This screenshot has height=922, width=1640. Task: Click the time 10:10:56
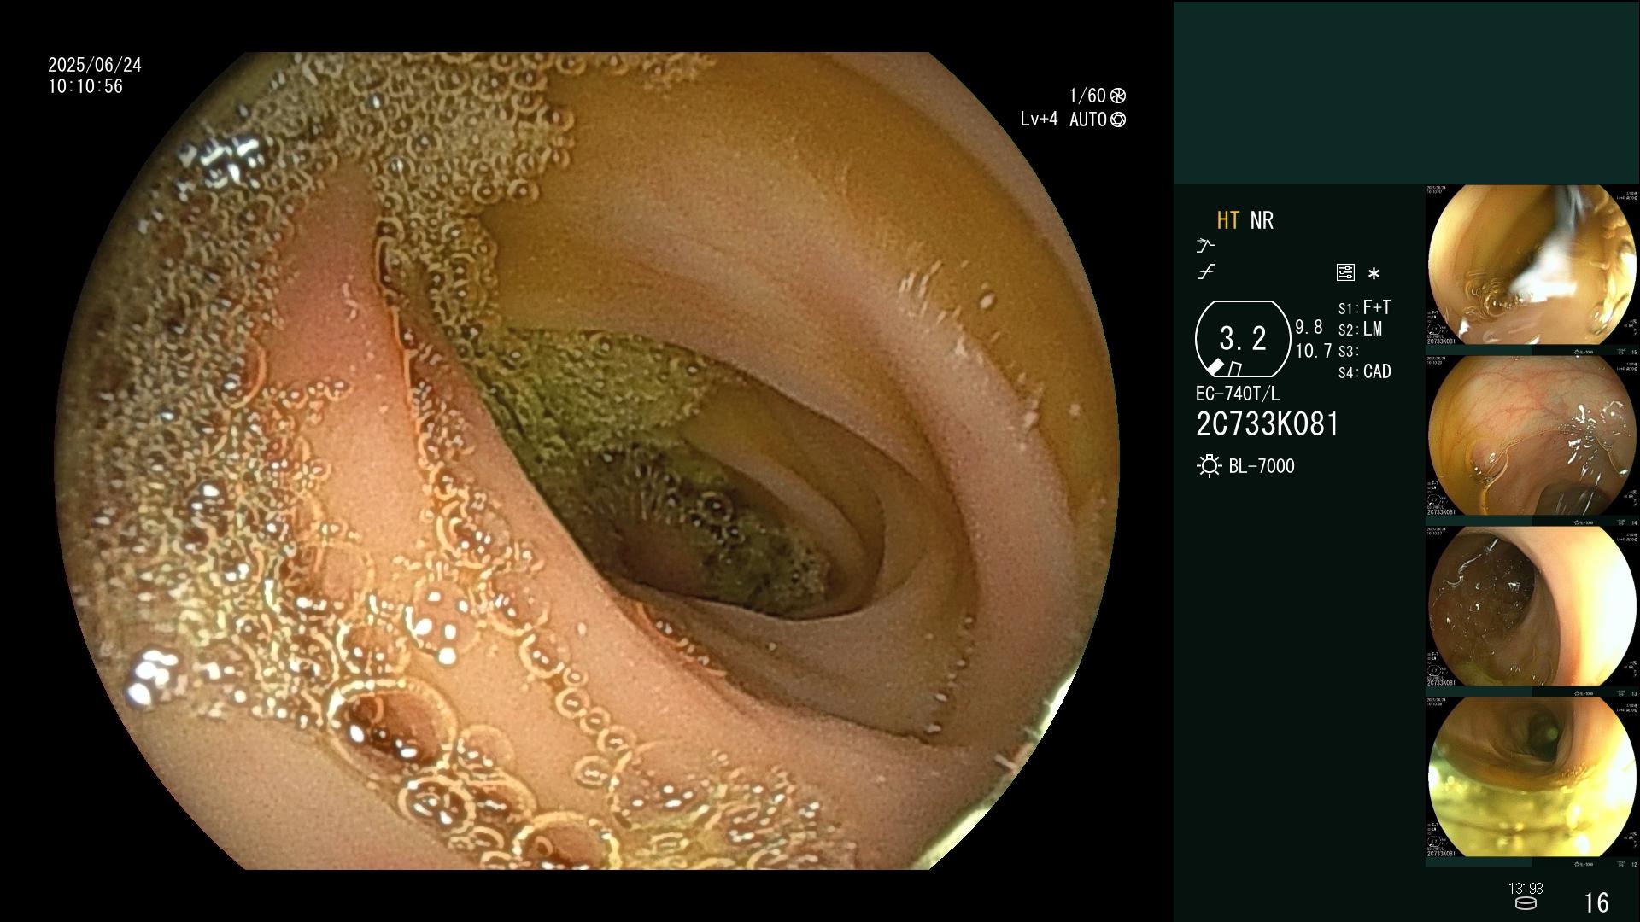[85, 86]
